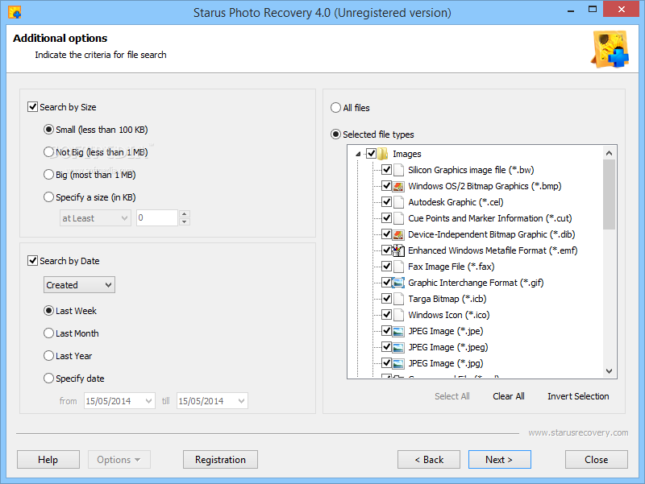This screenshot has width=645, height=484.
Task: Open the 'at Least' size comparison dropdown
Action: (95, 217)
